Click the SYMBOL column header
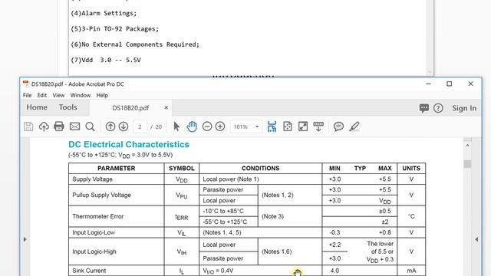491x276 pixels. tap(182, 169)
